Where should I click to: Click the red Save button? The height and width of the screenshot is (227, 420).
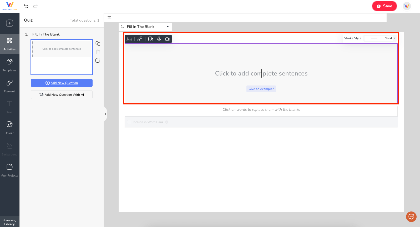[384, 6]
